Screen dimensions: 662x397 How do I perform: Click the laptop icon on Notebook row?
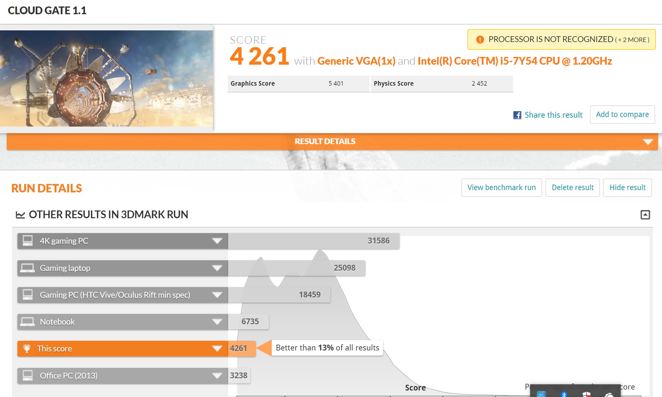[x=27, y=322]
